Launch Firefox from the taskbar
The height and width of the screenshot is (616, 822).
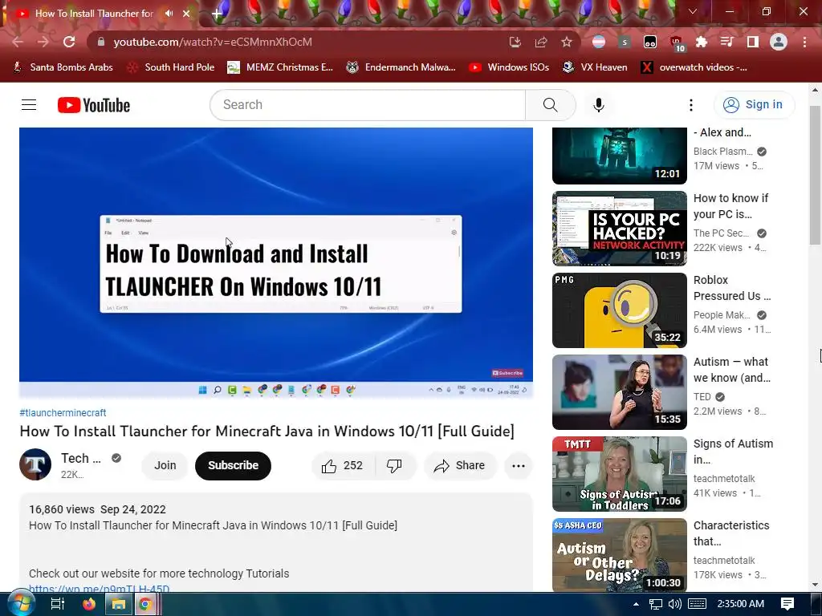(x=89, y=604)
